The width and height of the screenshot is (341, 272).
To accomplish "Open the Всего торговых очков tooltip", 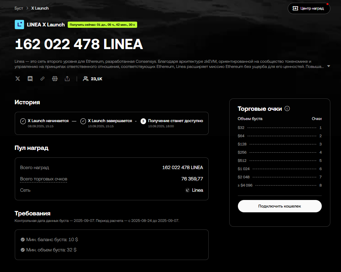I will 44,179.
